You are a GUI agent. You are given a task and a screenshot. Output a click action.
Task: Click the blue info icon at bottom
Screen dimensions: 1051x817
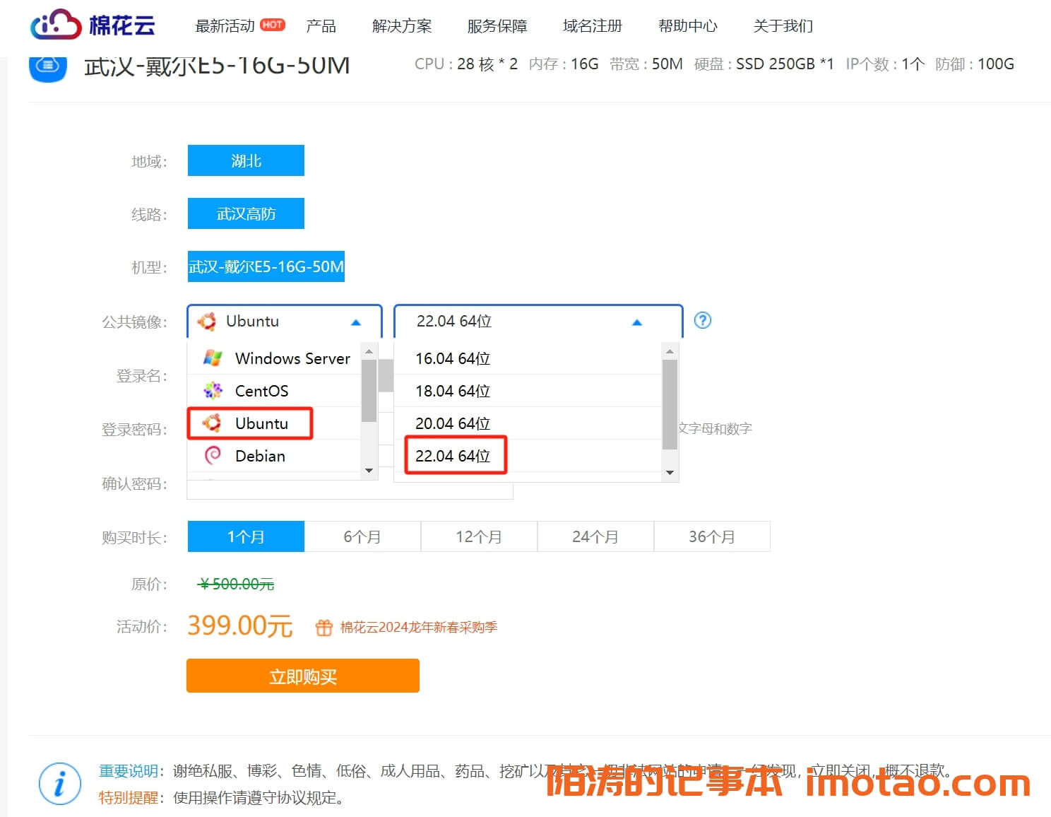[x=60, y=783]
